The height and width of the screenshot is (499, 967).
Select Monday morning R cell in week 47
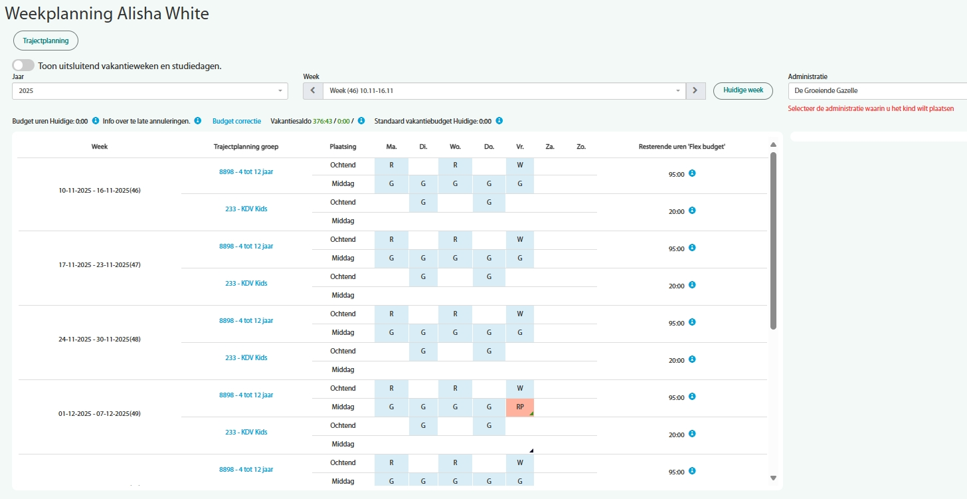(392, 239)
